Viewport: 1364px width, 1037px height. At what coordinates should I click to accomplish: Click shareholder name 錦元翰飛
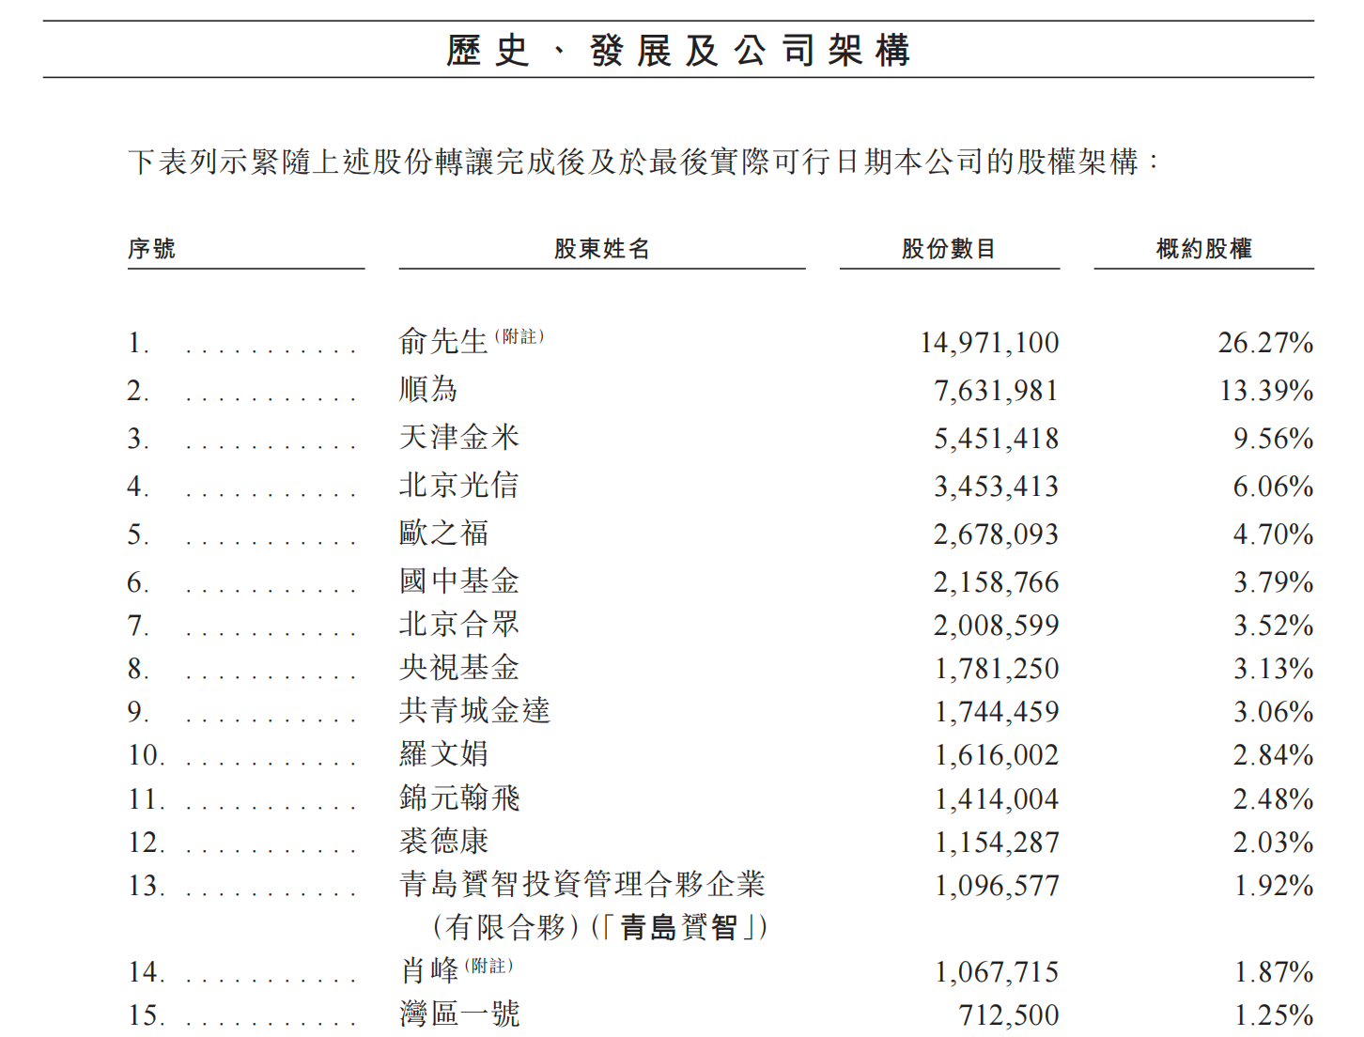tap(459, 798)
